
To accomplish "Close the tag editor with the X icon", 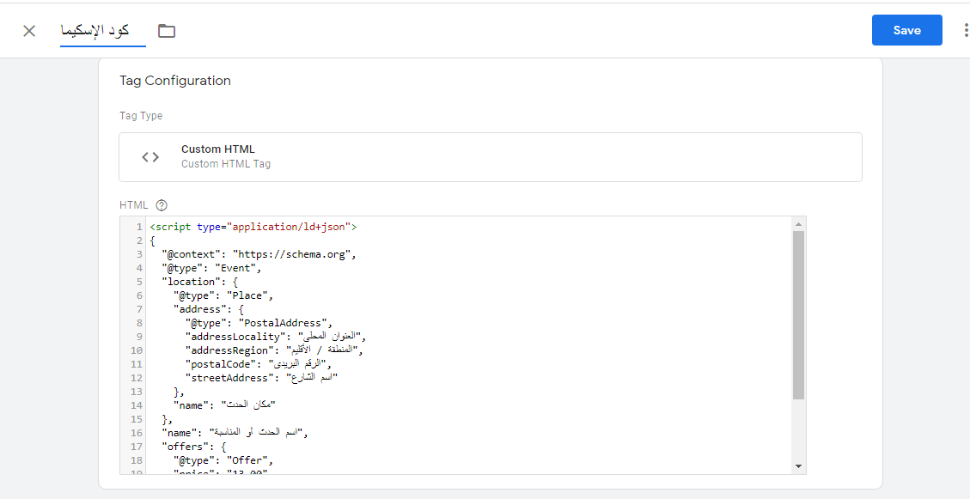I will (x=29, y=31).
